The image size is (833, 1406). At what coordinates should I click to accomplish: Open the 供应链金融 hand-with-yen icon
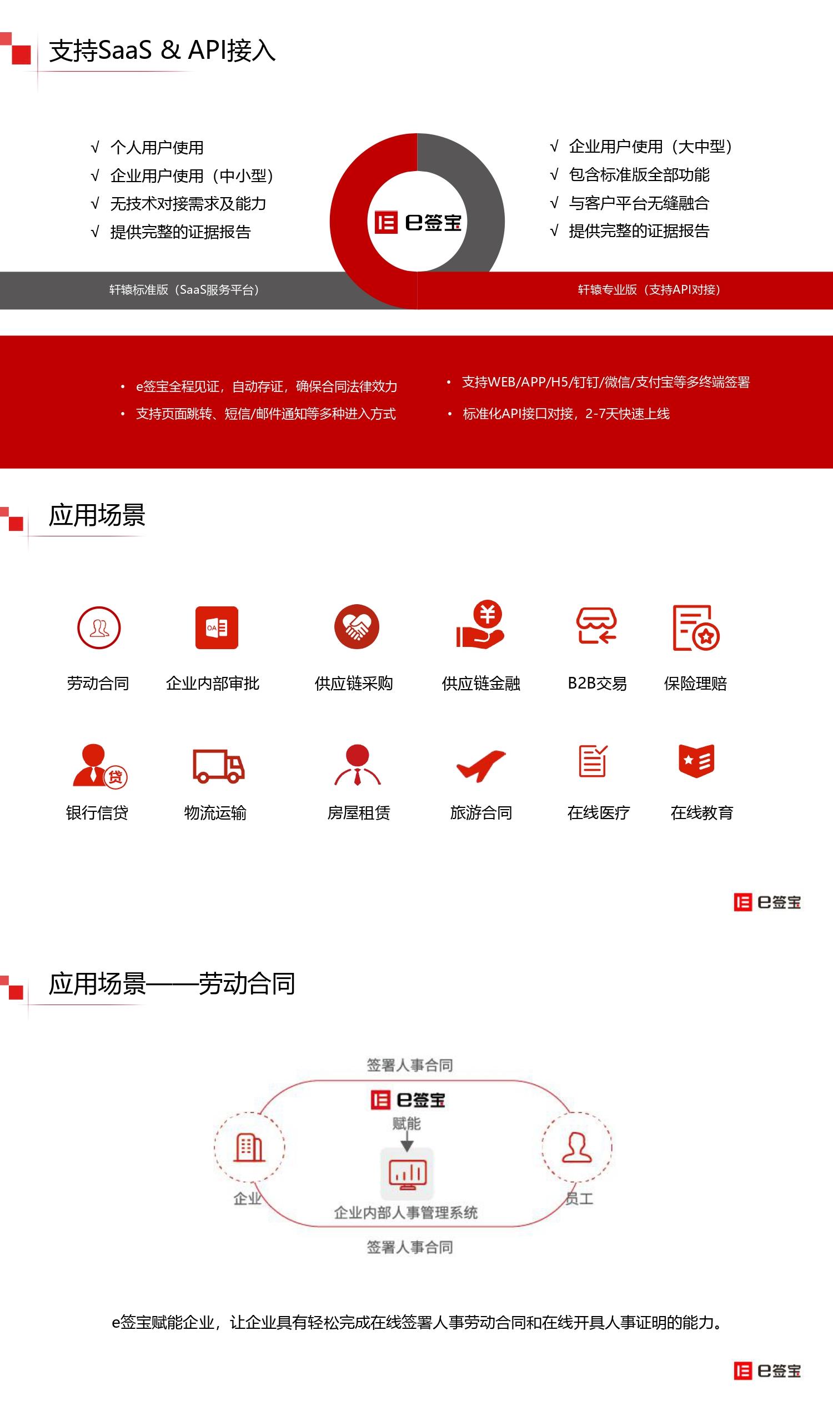tap(480, 625)
